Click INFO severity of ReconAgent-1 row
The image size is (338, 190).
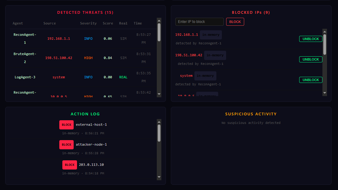(88, 39)
